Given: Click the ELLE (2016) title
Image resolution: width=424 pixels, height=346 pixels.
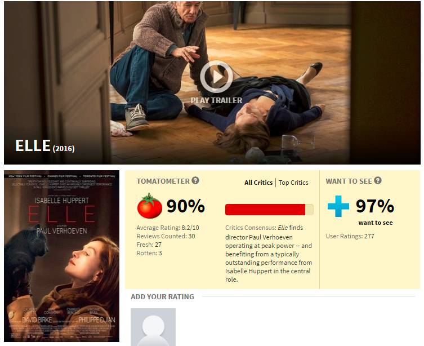Looking at the screenshot, I should pos(45,146).
